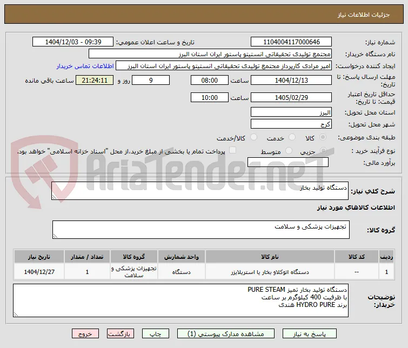Click the ایجاد کننده درخواست field
The image size is (408, 348).
[x=224, y=66]
